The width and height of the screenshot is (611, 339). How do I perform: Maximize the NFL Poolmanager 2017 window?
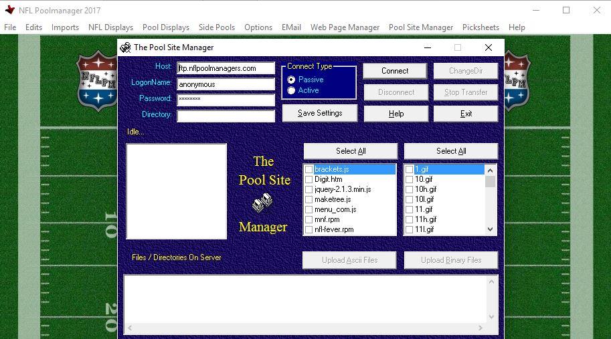coord(566,10)
